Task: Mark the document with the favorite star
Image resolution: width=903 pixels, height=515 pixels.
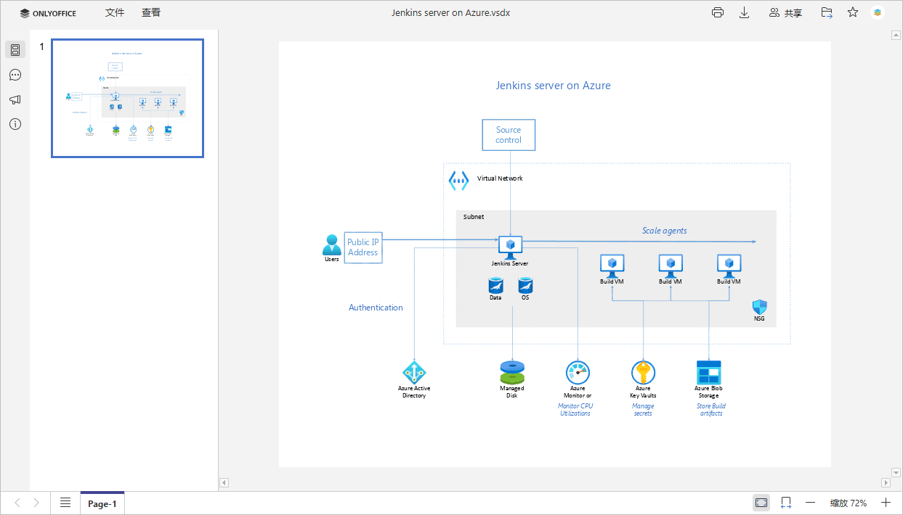Action: tap(852, 12)
